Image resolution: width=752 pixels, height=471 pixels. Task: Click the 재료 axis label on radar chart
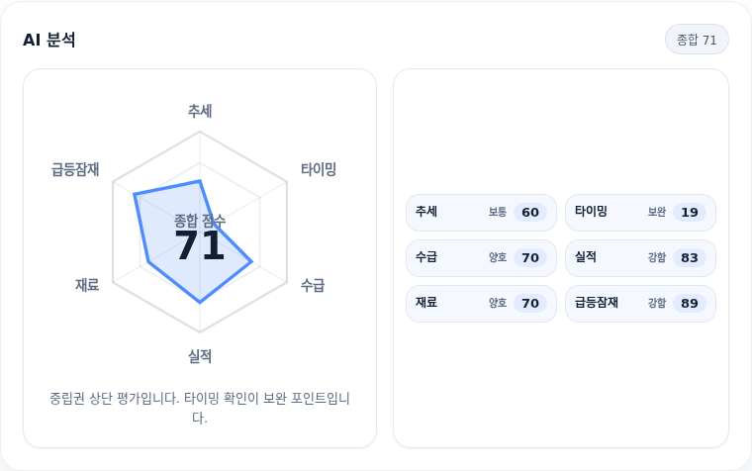click(87, 285)
